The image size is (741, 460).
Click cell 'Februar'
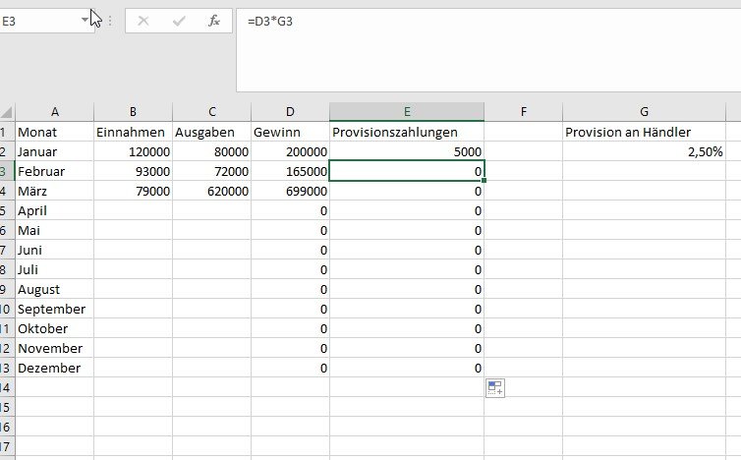pyautogui.click(x=55, y=171)
